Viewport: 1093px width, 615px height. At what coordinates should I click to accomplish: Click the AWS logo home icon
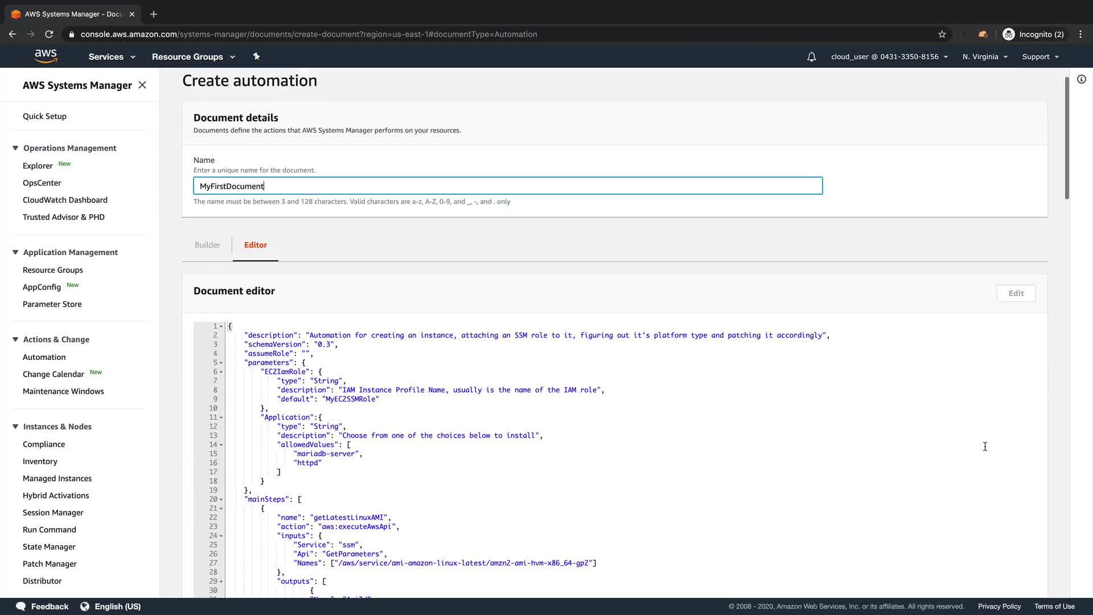point(46,56)
